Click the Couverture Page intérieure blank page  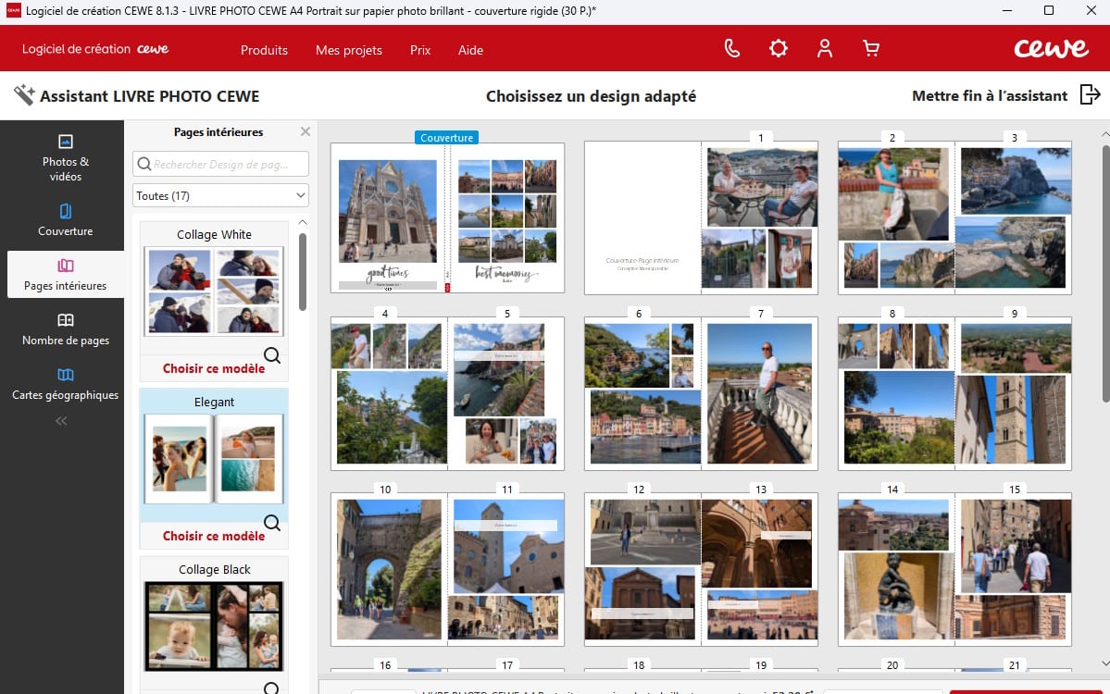(x=642, y=217)
